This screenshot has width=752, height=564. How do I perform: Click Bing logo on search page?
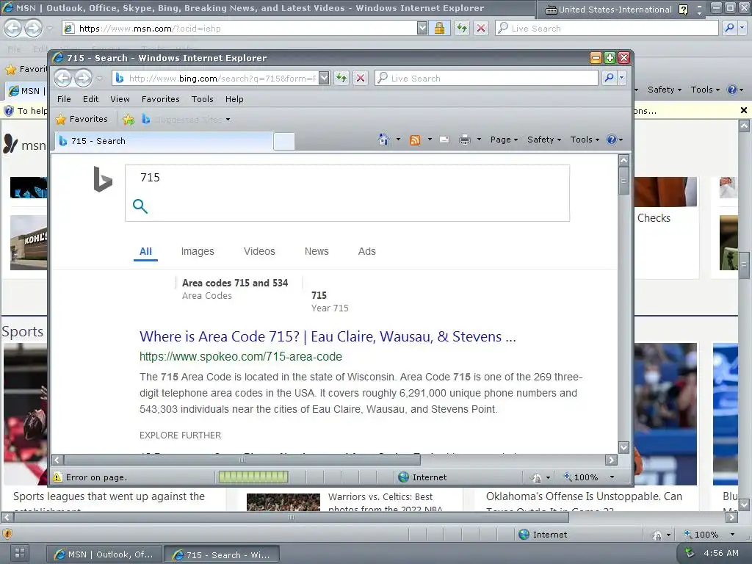click(x=103, y=179)
